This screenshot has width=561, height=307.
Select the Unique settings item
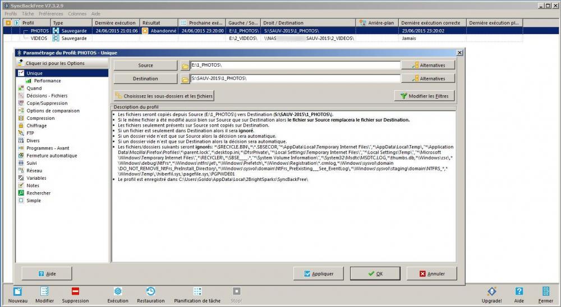pyautogui.click(x=62, y=73)
